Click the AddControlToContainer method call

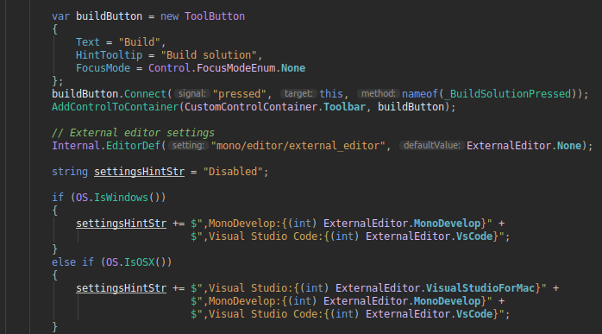tap(116, 107)
